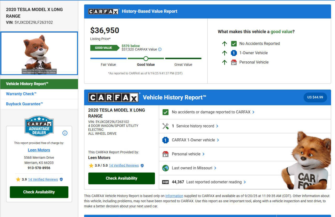Click the CARFAX Value info icon

click(x=160, y=49)
